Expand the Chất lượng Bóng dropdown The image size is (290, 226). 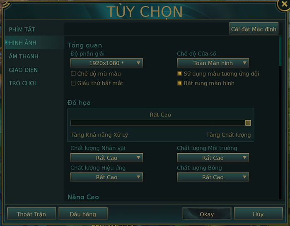[213, 177]
